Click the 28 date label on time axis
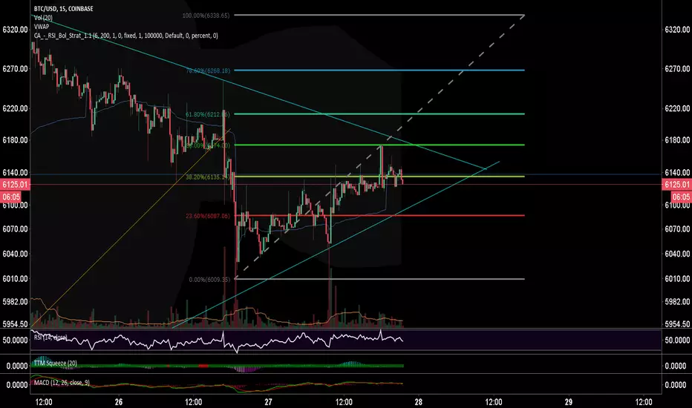This screenshot has width=692, height=408. [x=418, y=402]
